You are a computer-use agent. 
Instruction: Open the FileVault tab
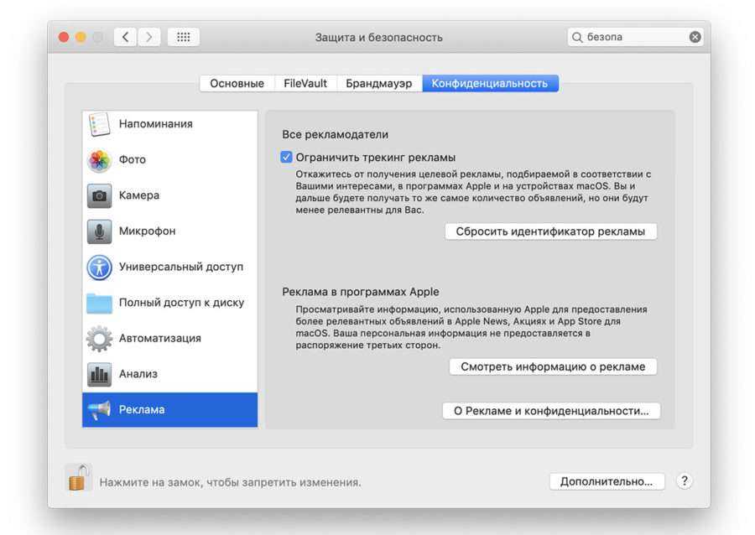point(305,84)
